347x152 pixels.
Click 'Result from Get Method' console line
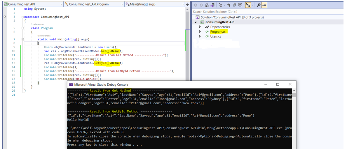[x=116, y=91]
